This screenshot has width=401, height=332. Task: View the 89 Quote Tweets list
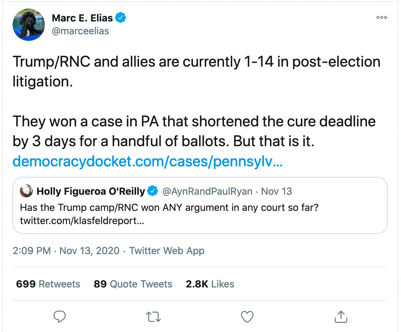(x=133, y=284)
